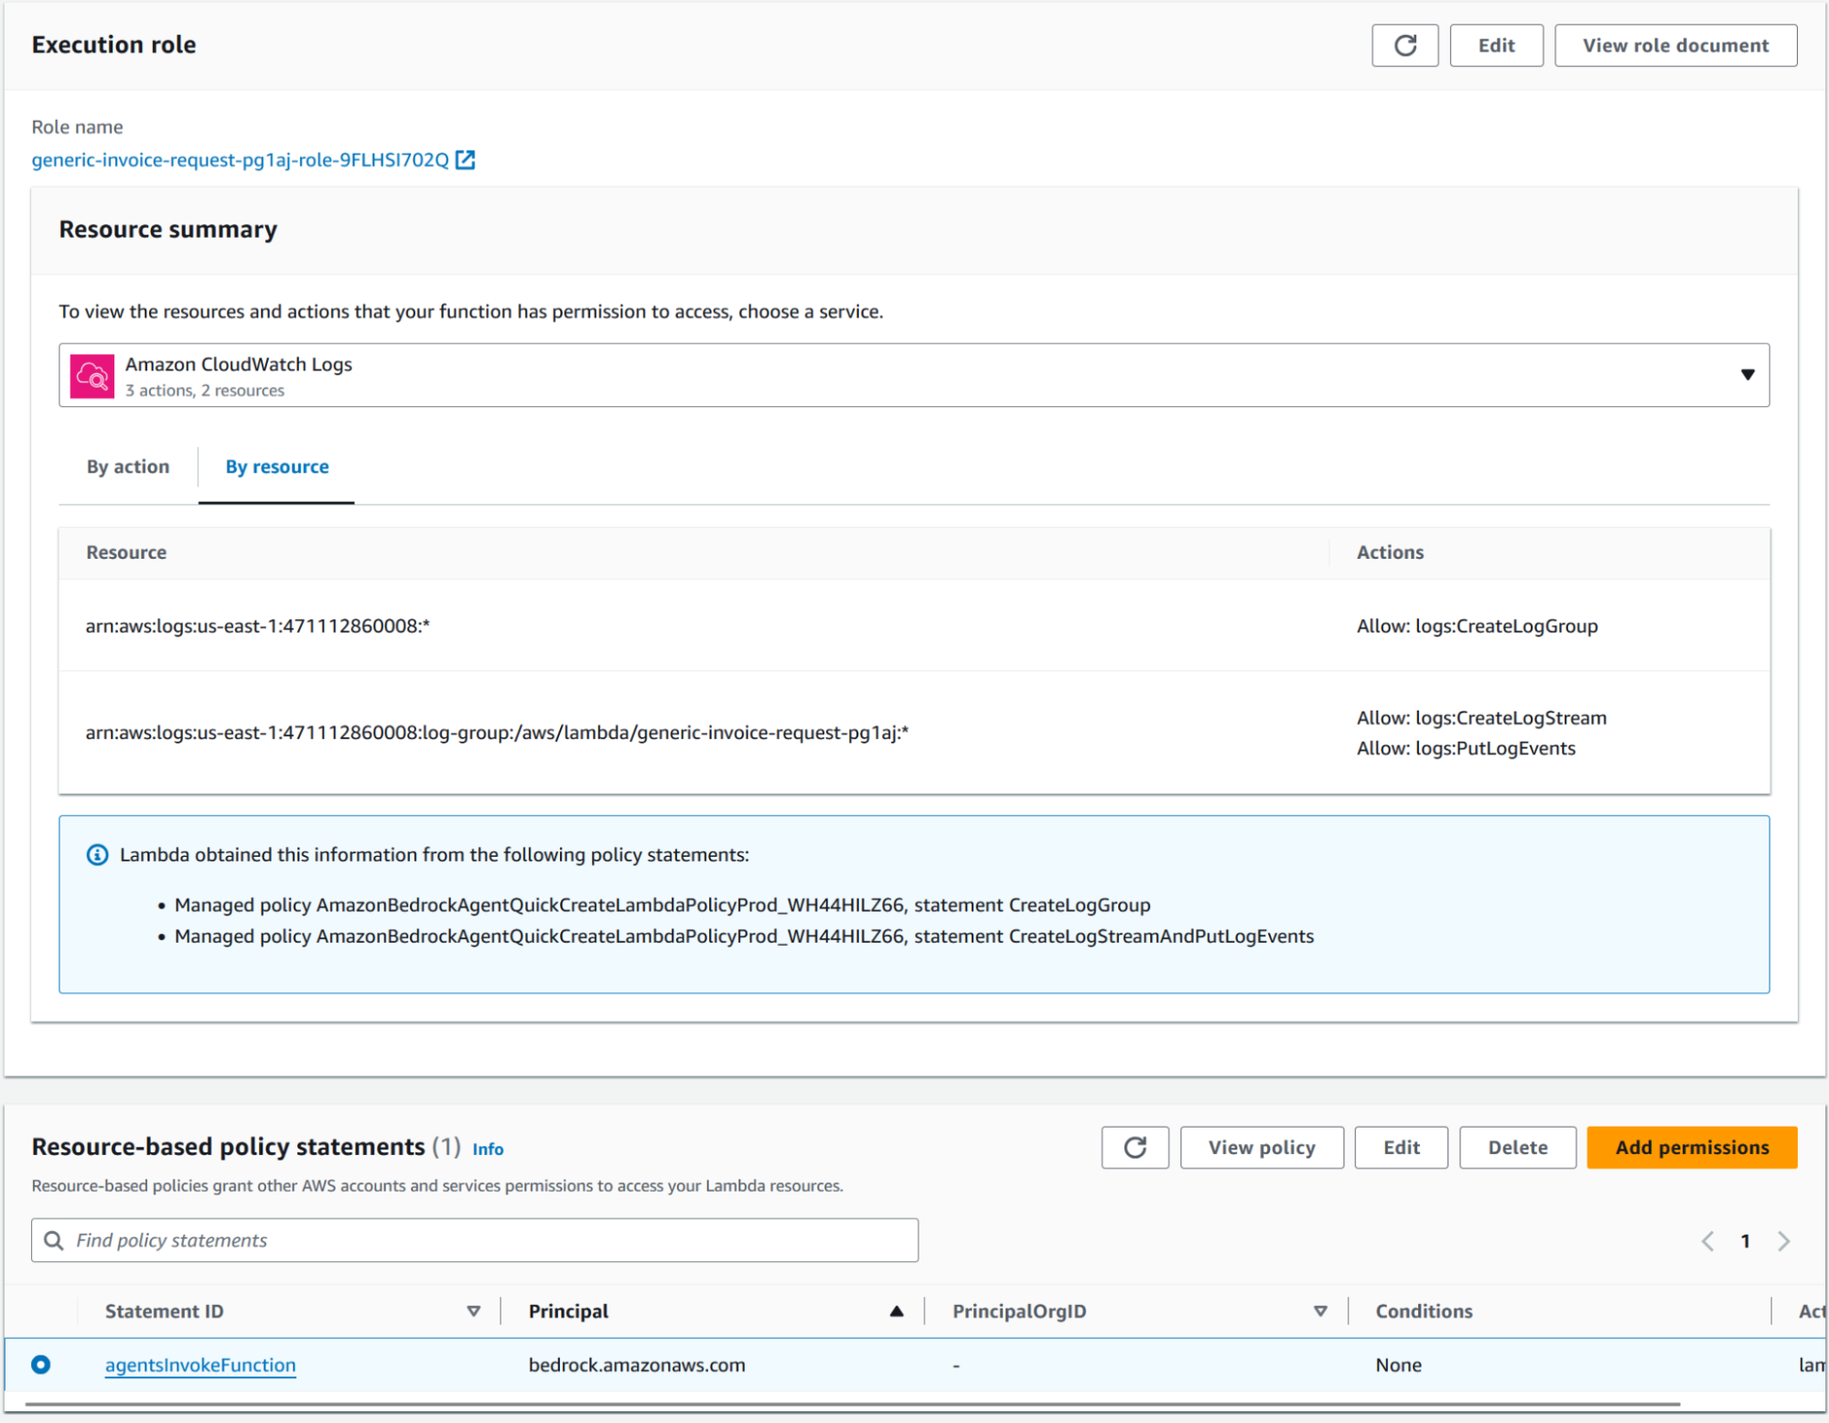Toggle Principal column sort ascending arrow
This screenshot has width=1829, height=1423.
tap(897, 1311)
